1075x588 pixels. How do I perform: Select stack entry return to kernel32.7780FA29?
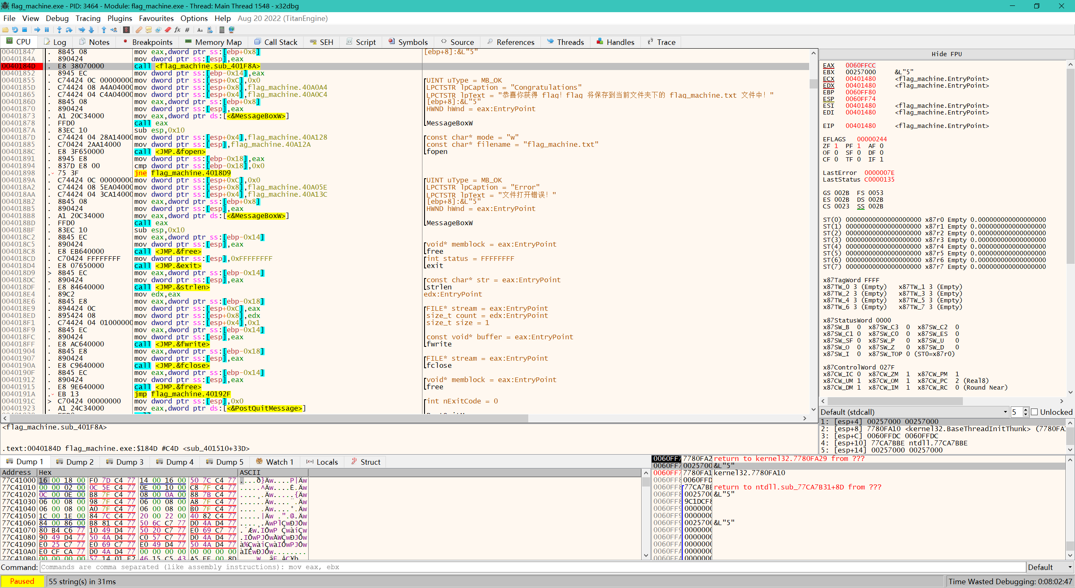pyautogui.click(x=789, y=459)
